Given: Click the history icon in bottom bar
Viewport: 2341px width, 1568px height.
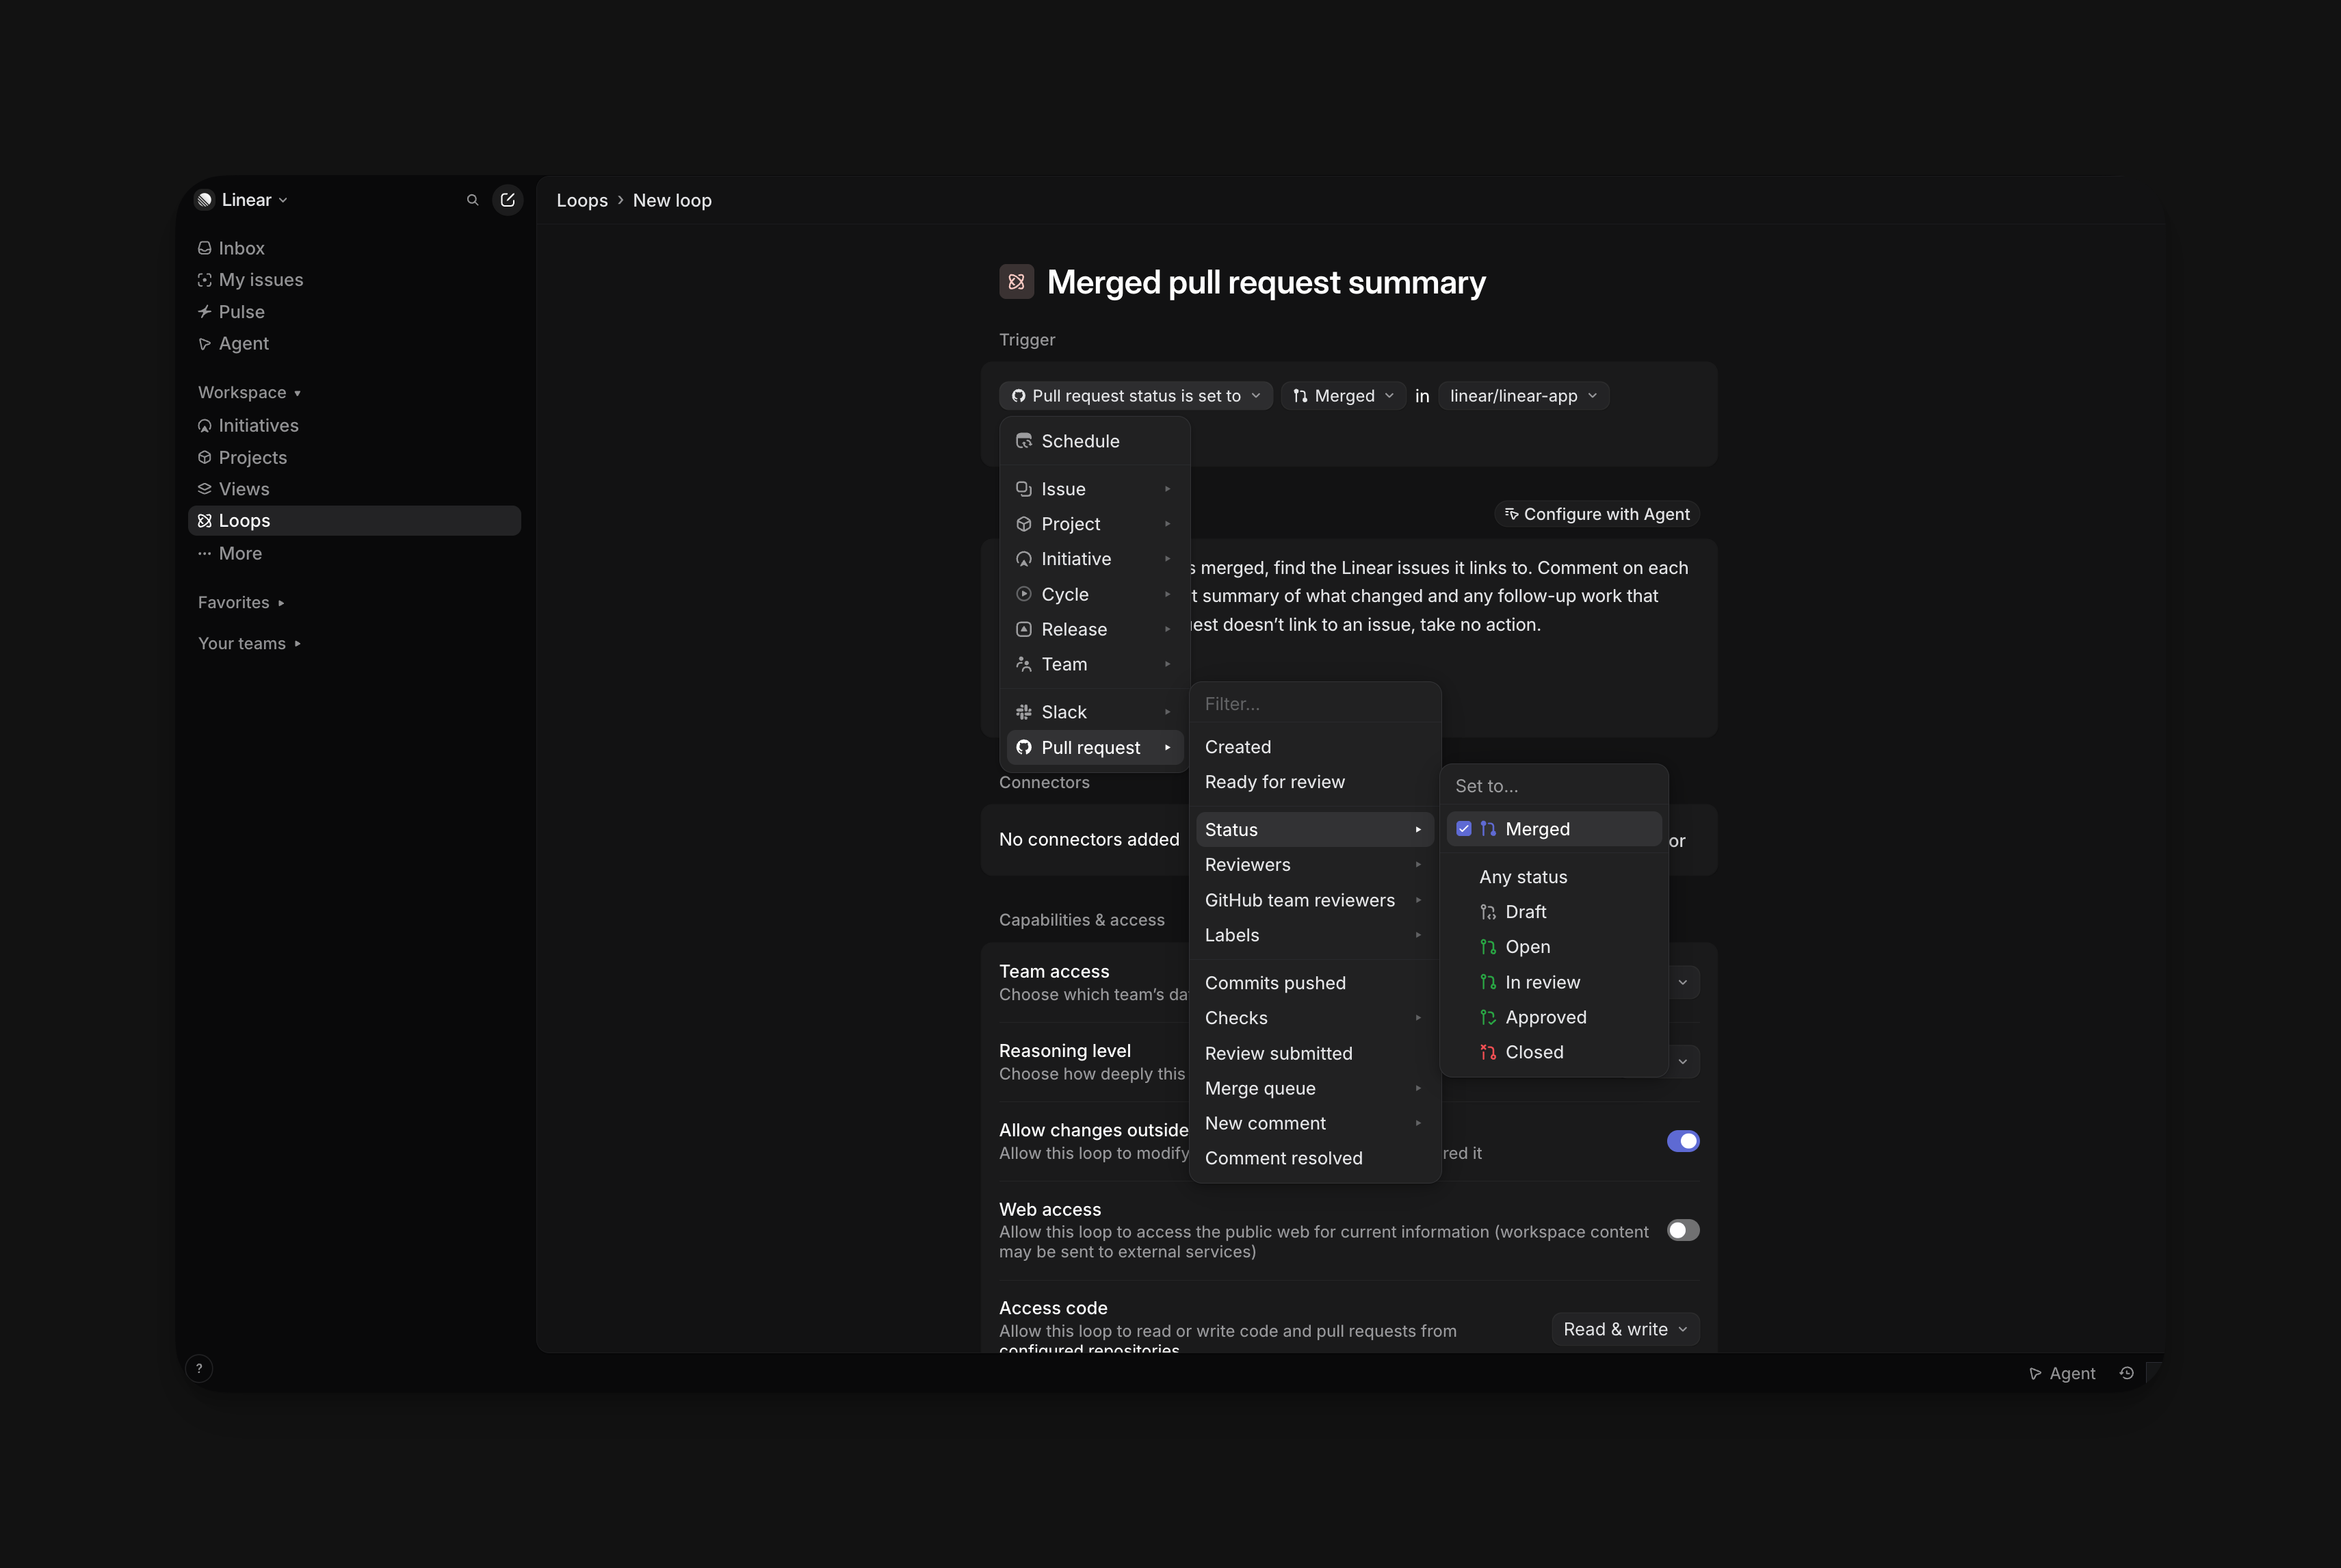Looking at the screenshot, I should coord(2126,1373).
